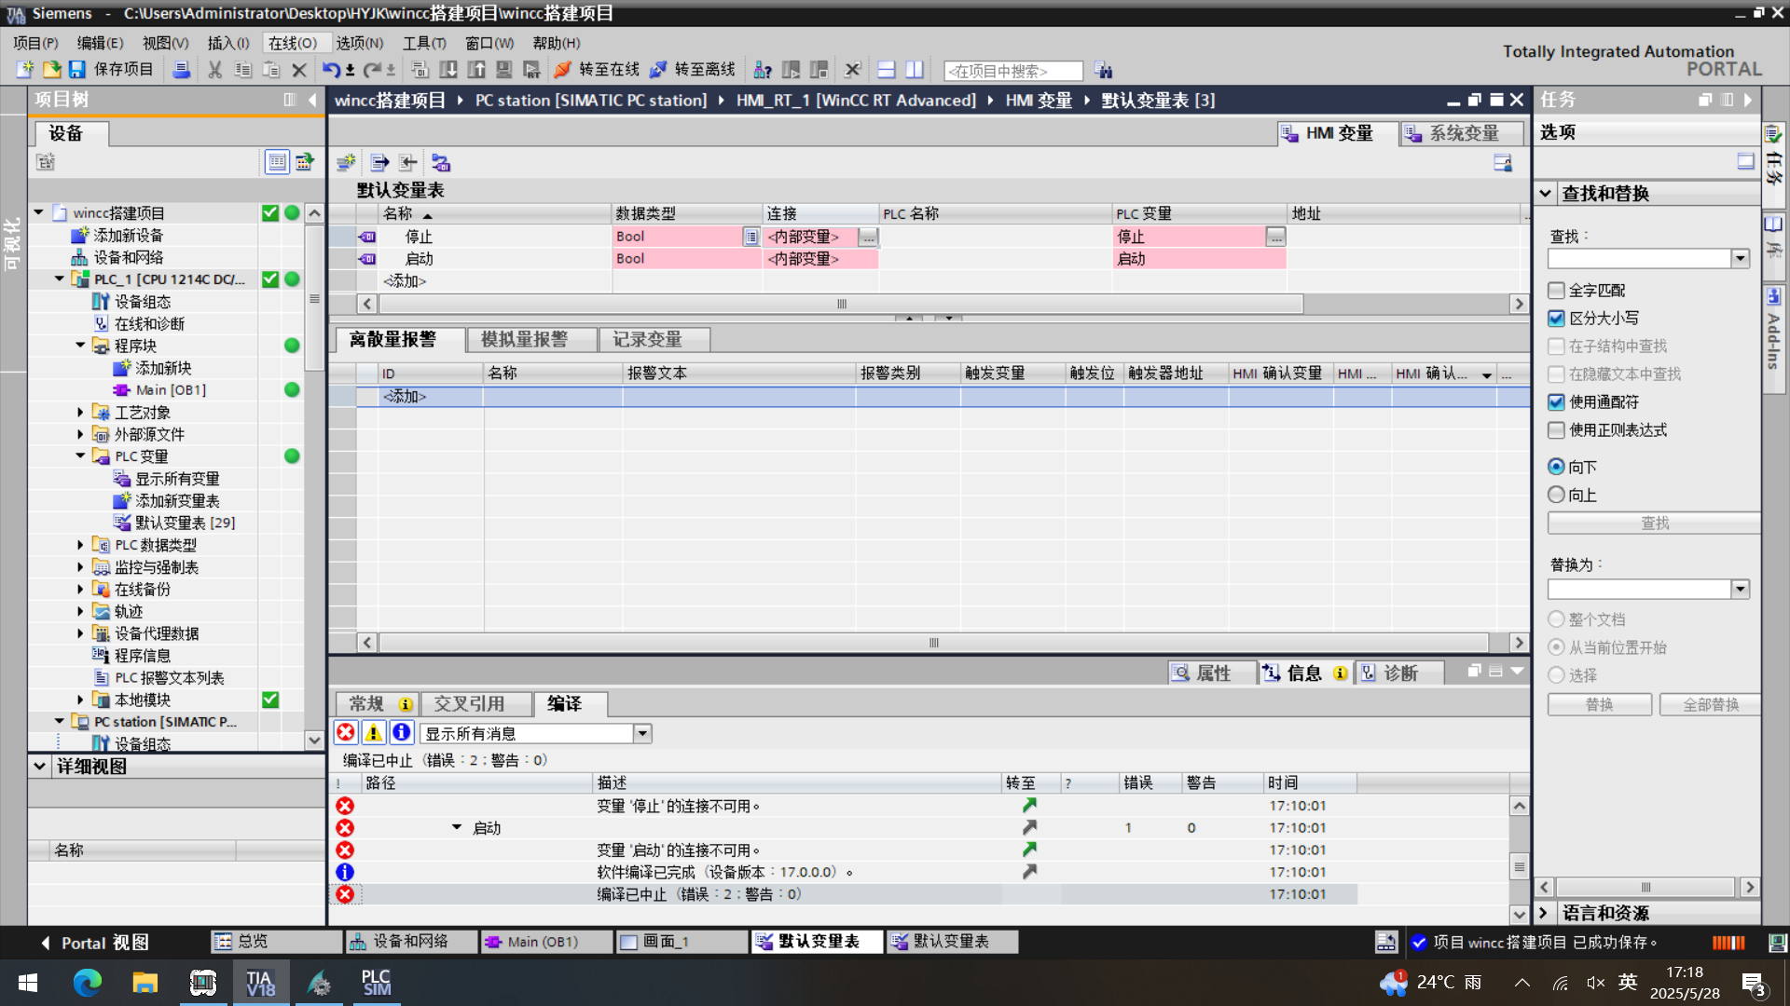Split the editor space vertically
Image resolution: width=1790 pixels, height=1006 pixels.
tap(915, 70)
